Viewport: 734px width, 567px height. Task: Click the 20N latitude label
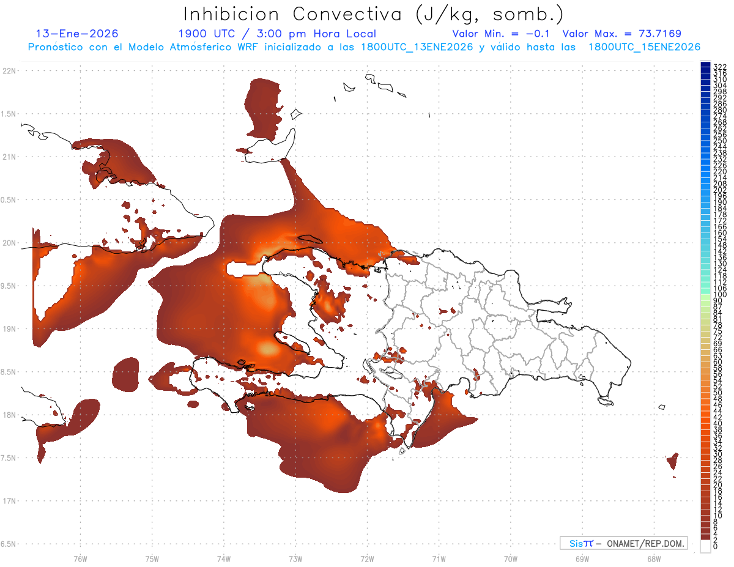pos(9,243)
